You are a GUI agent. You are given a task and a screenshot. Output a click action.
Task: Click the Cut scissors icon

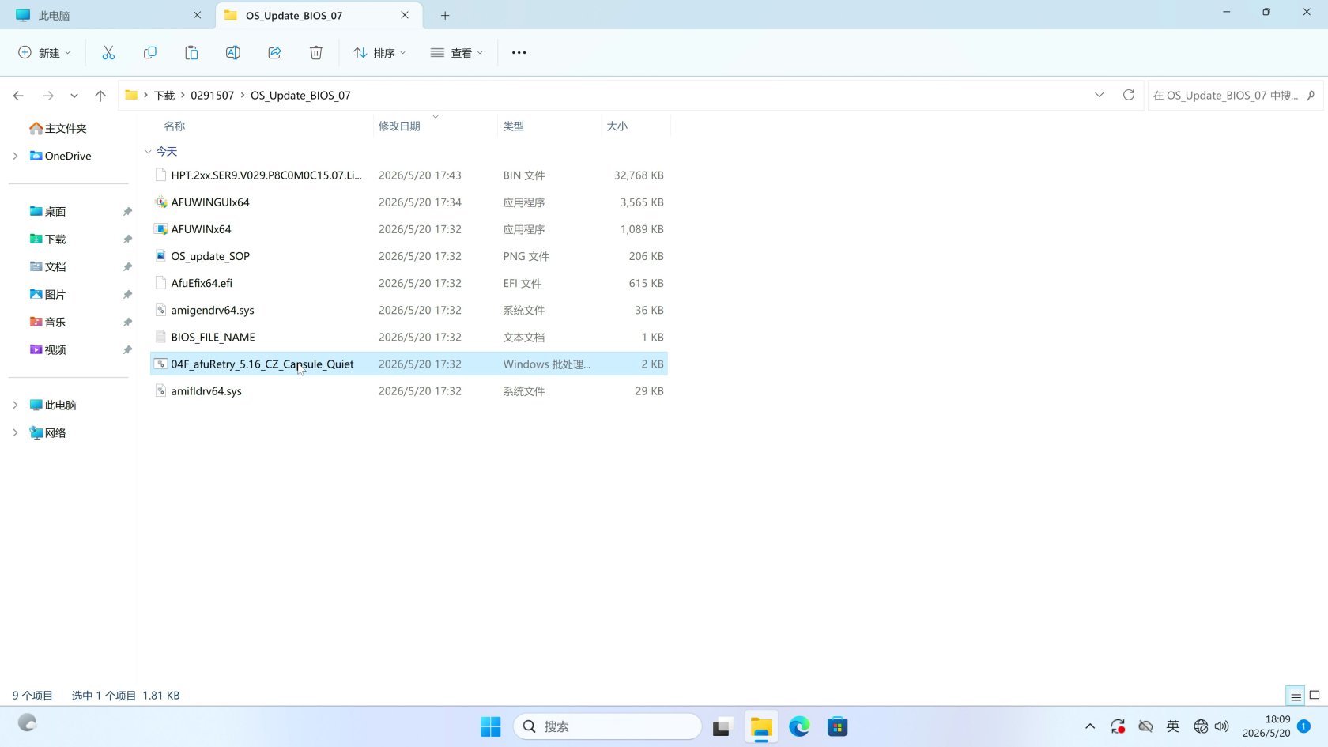[108, 52]
